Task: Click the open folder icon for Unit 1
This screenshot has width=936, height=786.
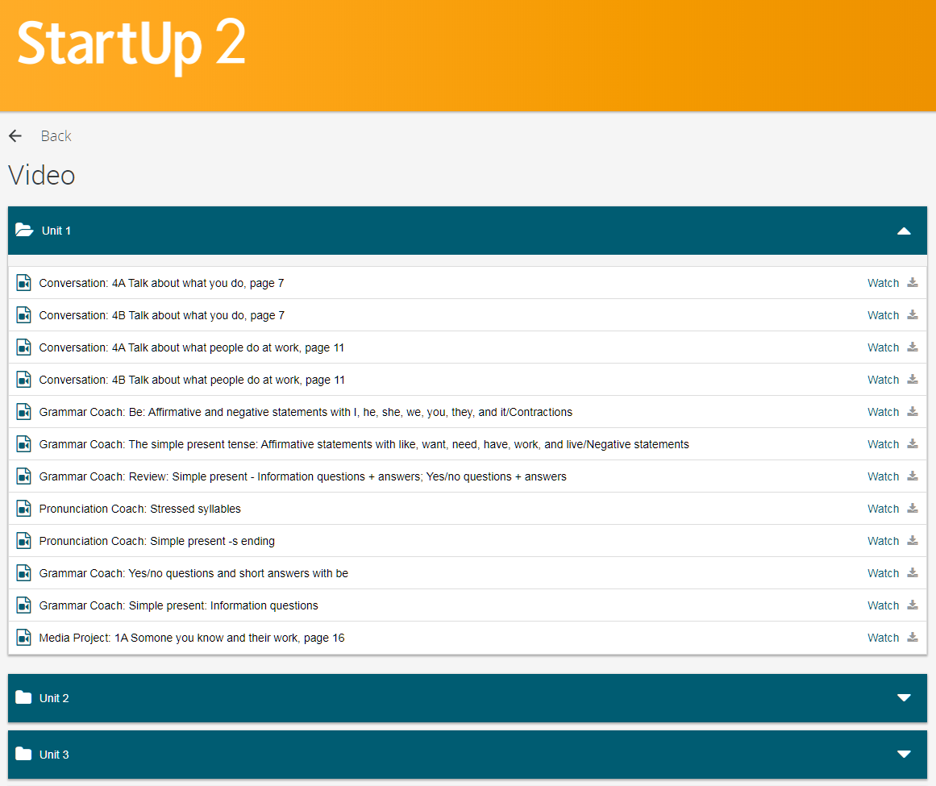Action: [x=24, y=230]
